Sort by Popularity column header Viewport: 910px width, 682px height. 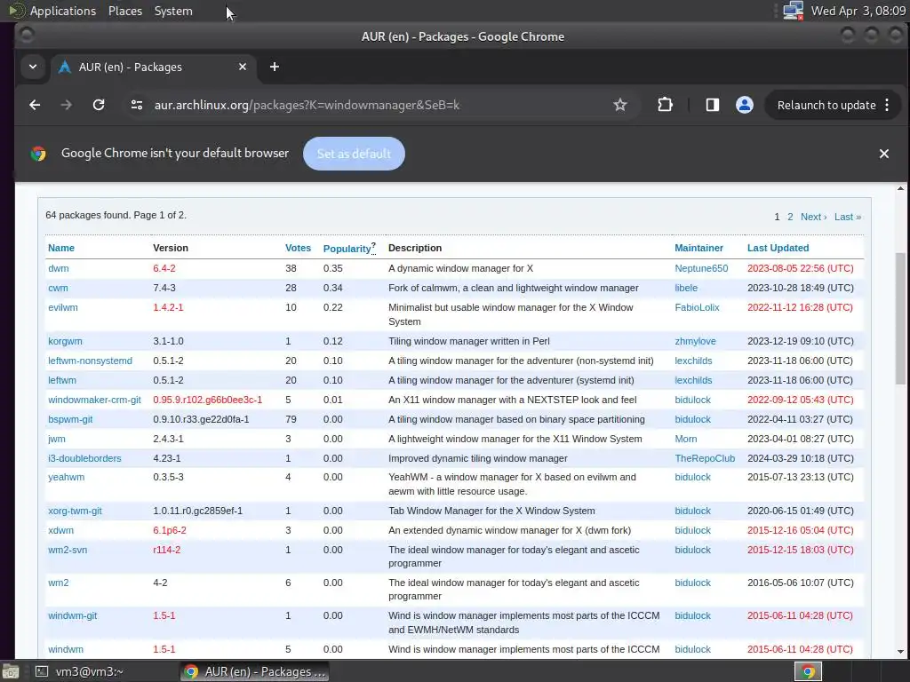(x=347, y=249)
